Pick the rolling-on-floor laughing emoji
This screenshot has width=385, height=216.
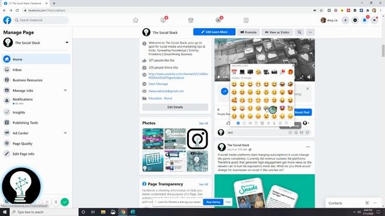290,84
